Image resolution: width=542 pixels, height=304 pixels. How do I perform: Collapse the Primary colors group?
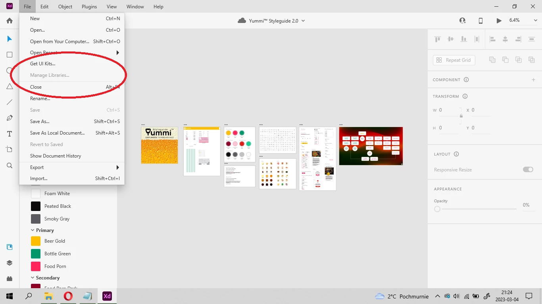(33, 230)
